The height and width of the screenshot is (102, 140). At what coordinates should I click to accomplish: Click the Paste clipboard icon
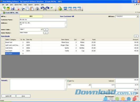[32, 9]
